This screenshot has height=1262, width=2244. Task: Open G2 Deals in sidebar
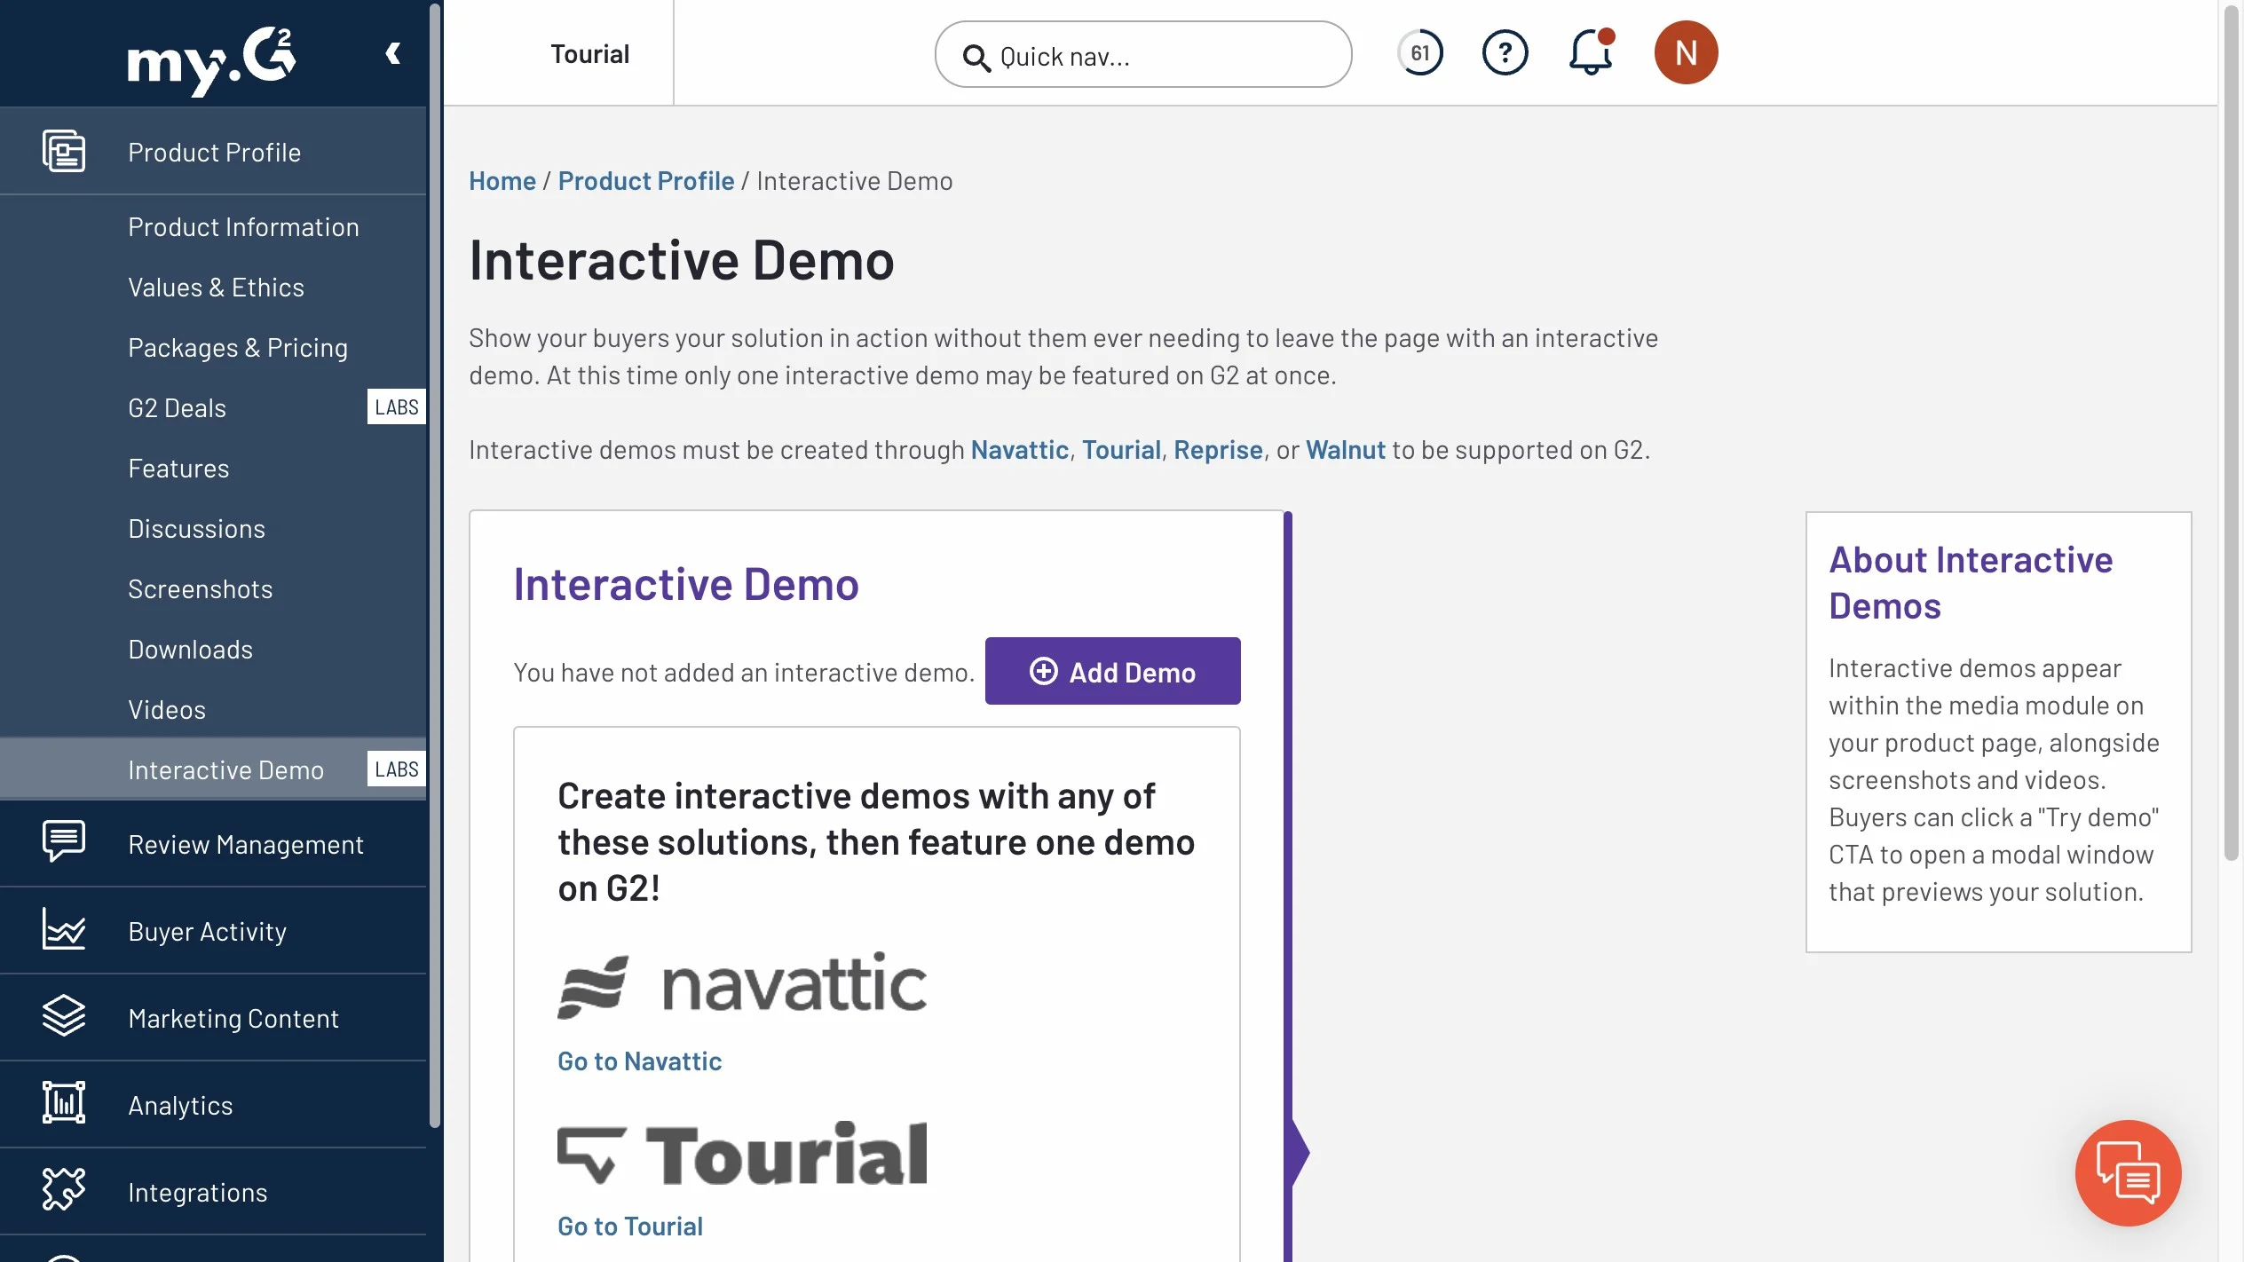[x=177, y=408]
